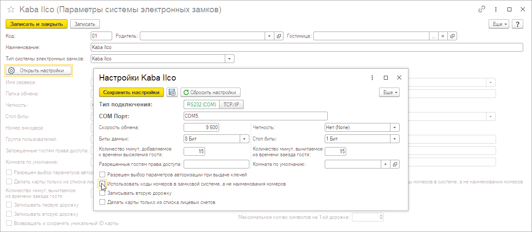Expand the Четность dropdown in dialog
This screenshot has height=232, width=532.
(395, 127)
